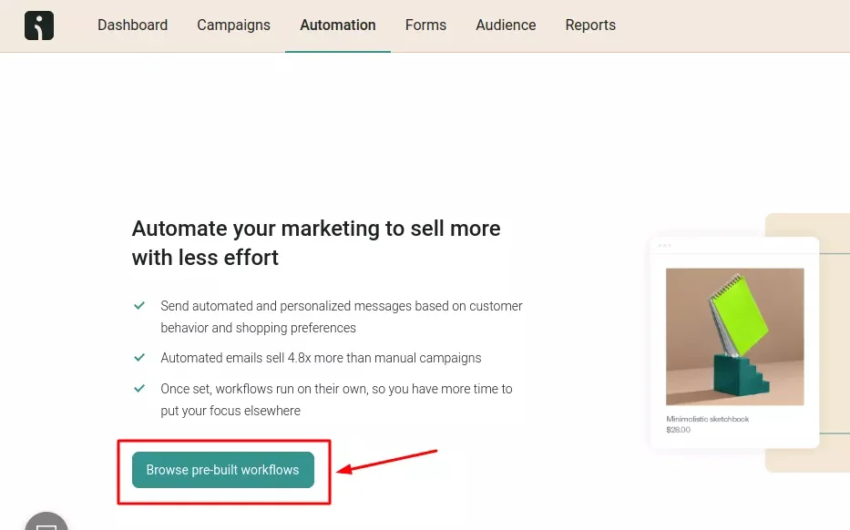Open the Dashboard tab

[x=133, y=25]
